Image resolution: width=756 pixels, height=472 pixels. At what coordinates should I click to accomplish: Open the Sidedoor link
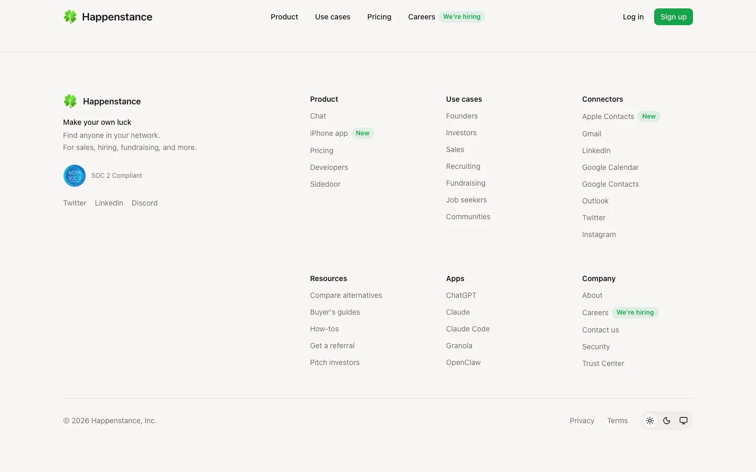[x=325, y=184]
